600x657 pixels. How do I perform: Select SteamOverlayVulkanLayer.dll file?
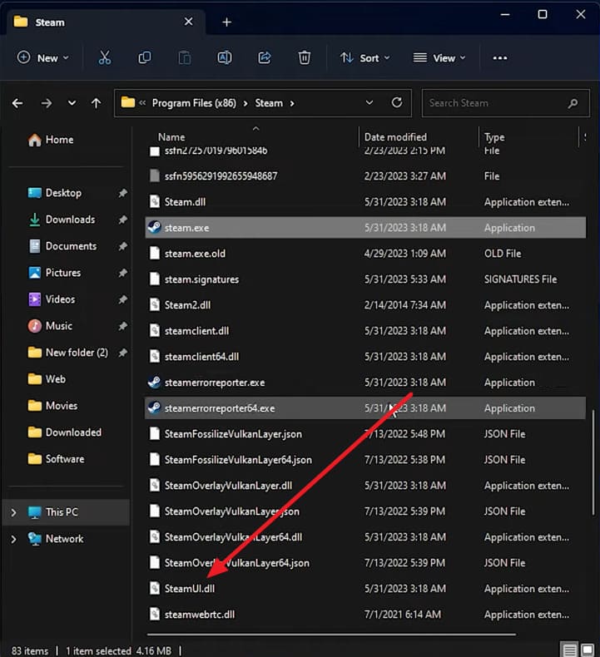tap(365, 485)
